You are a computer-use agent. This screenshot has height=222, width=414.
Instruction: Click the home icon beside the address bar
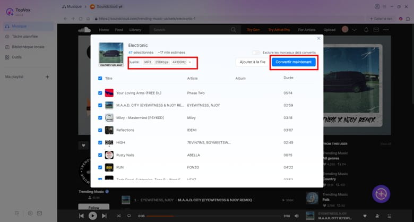tap(88, 19)
